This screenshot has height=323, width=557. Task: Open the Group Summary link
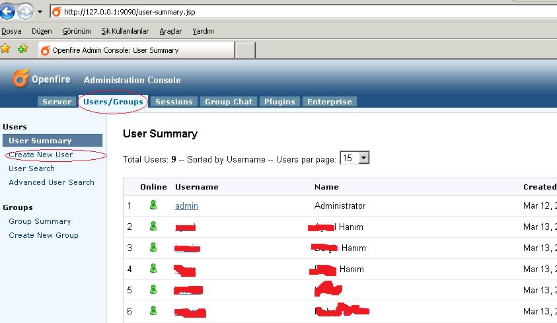pos(40,221)
